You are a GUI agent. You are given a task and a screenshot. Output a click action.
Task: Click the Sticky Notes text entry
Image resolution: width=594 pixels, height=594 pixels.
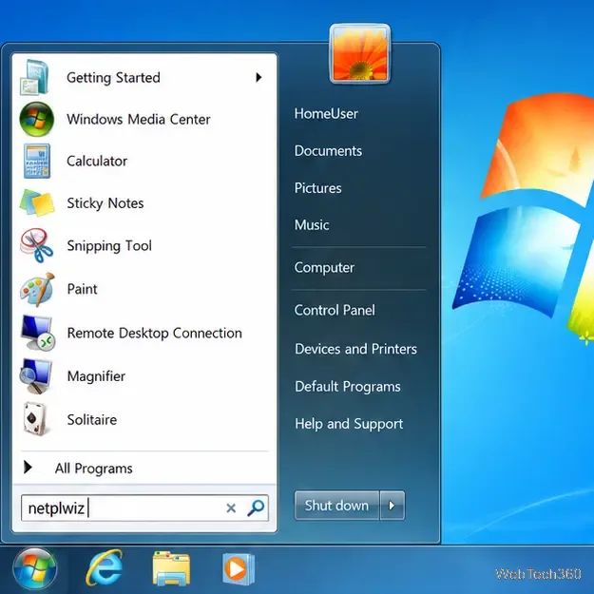[x=105, y=203]
